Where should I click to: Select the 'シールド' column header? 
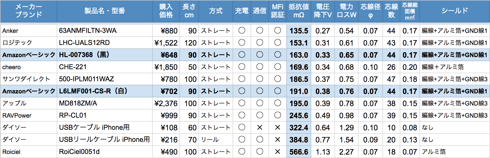click(455, 11)
